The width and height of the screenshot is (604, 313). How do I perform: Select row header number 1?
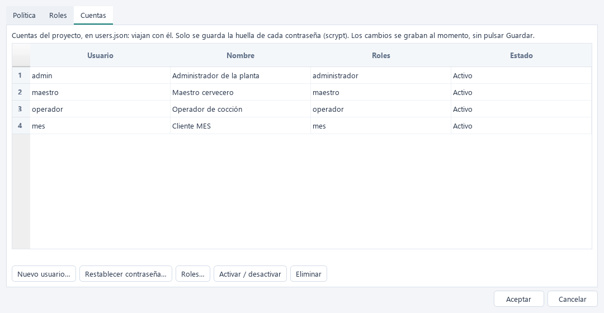[21, 75]
